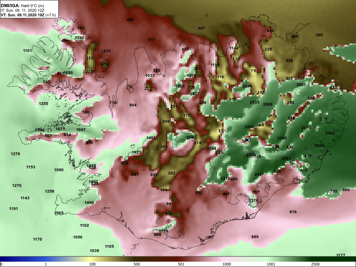Click the map value '2295'

pyautogui.click(x=282, y=138)
